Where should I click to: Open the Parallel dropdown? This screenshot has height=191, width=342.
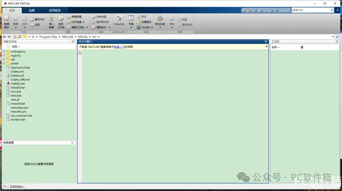click(x=152, y=28)
